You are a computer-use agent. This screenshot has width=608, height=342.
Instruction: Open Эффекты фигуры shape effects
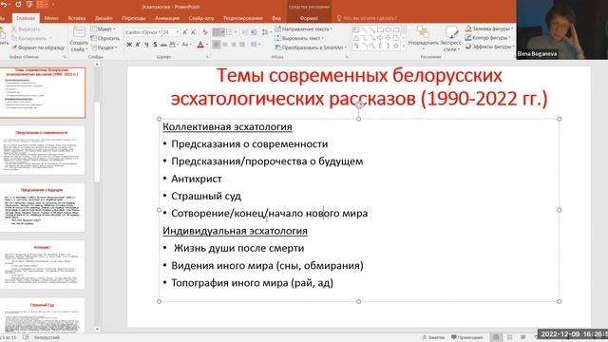489,47
